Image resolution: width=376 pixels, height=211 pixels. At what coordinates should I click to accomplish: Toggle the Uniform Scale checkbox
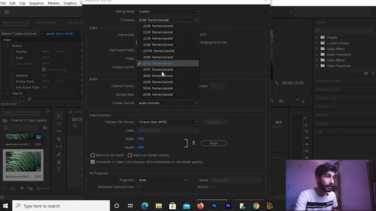pyautogui.click(x=43, y=70)
